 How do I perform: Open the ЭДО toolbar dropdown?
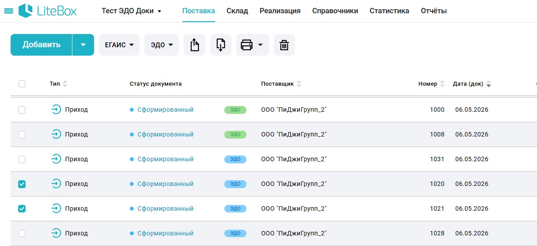tap(162, 45)
